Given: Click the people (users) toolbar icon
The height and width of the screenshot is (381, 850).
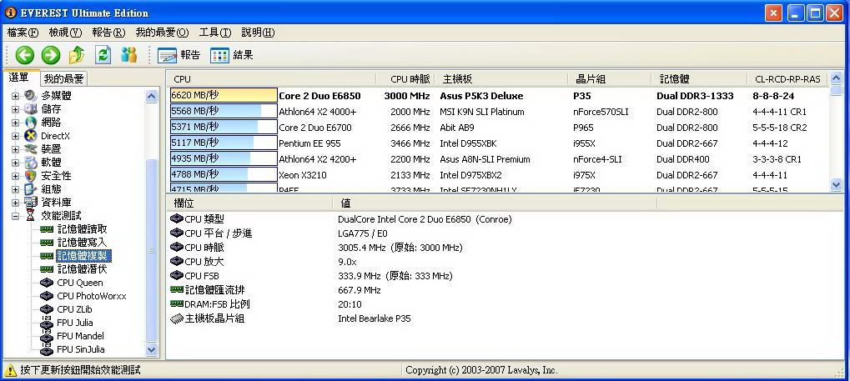Looking at the screenshot, I should click(x=129, y=55).
